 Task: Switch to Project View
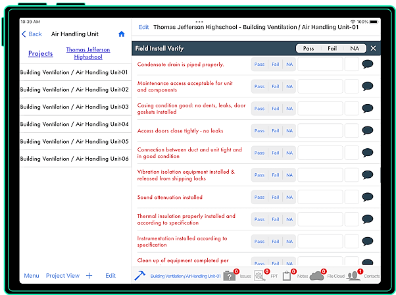pos(62,276)
